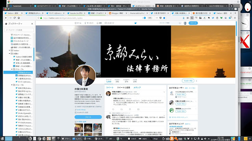Open メディア profile timeline tab

(x=137, y=88)
